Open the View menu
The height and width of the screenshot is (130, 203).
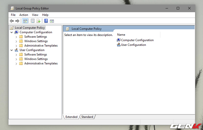point(35,15)
